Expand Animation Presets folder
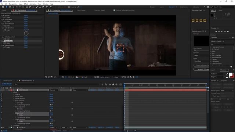235x132 pixels. (x=211, y=47)
